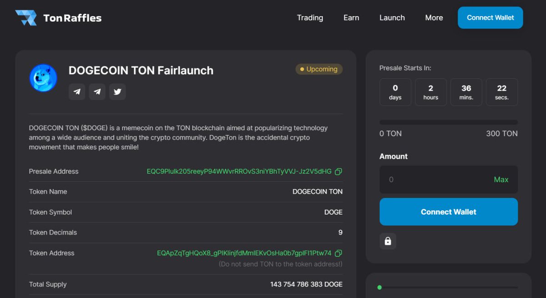Click the Connect Wallet button in presale panel
Viewport: 546px width, 298px height.
coord(448,212)
